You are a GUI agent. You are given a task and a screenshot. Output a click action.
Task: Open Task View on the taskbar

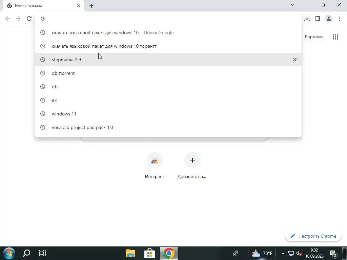(42, 253)
